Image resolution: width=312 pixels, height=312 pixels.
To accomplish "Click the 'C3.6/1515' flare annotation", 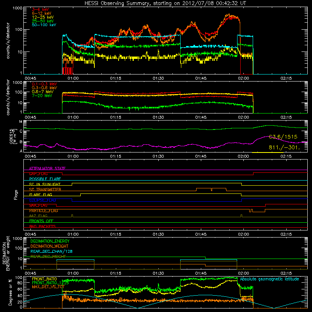I will click(283, 137).
